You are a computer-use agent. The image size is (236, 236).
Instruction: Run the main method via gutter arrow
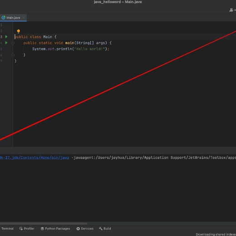click(x=6, y=43)
